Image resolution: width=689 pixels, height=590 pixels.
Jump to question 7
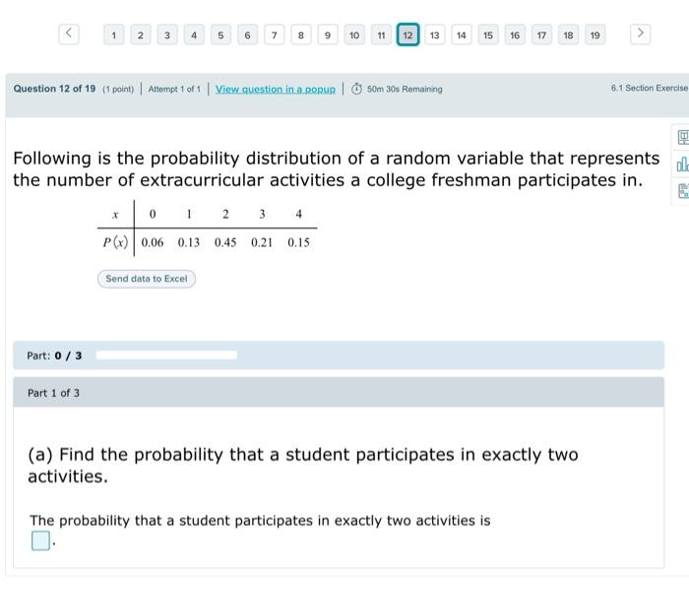275,35
